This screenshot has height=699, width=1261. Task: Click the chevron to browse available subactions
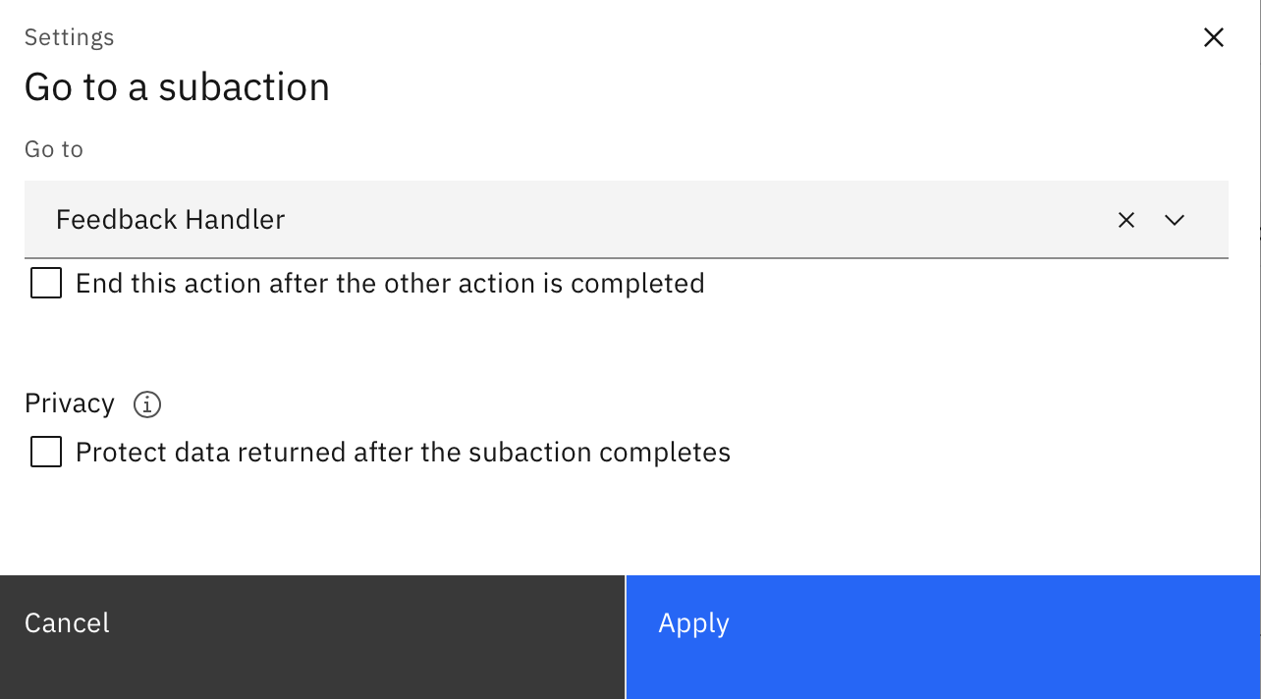click(x=1174, y=219)
